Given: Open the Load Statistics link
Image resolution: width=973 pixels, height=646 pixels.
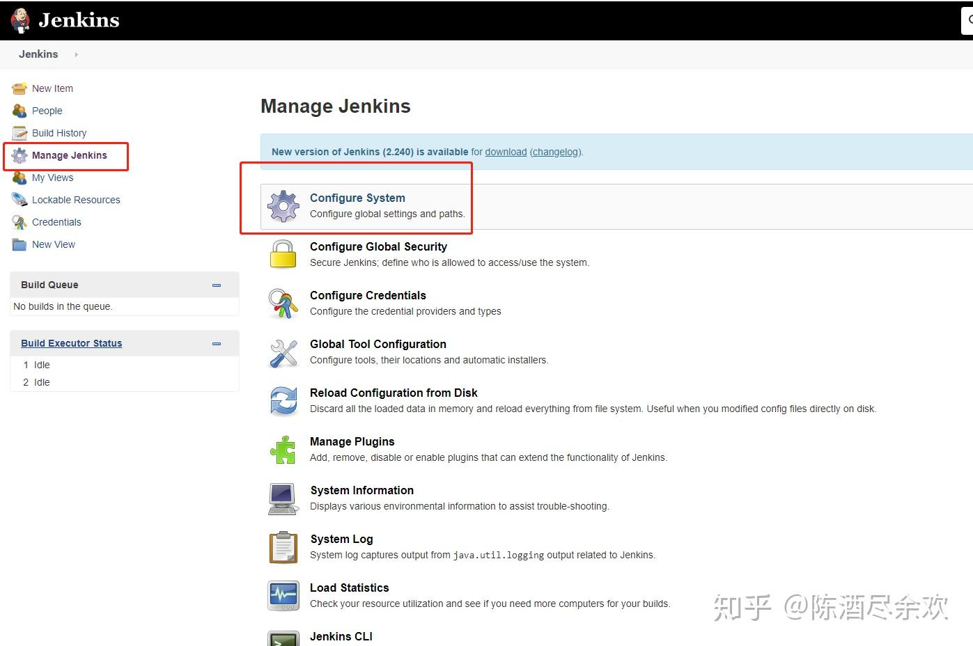Looking at the screenshot, I should pyautogui.click(x=350, y=588).
